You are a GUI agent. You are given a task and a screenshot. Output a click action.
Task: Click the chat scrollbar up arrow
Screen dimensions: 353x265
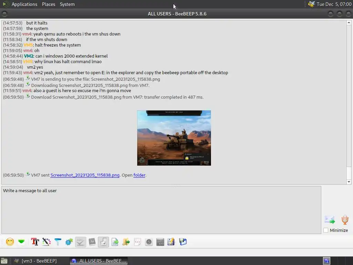(x=349, y=22)
